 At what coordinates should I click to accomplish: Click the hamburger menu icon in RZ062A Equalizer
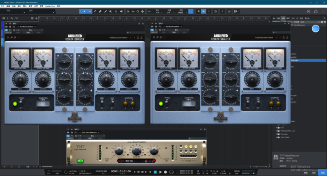8,38
